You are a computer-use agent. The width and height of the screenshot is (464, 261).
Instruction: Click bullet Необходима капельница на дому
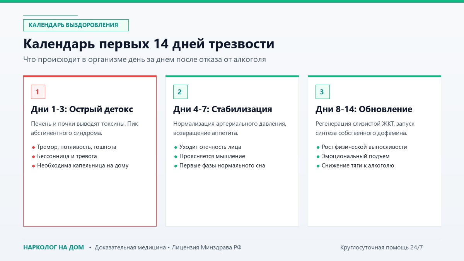point(83,165)
